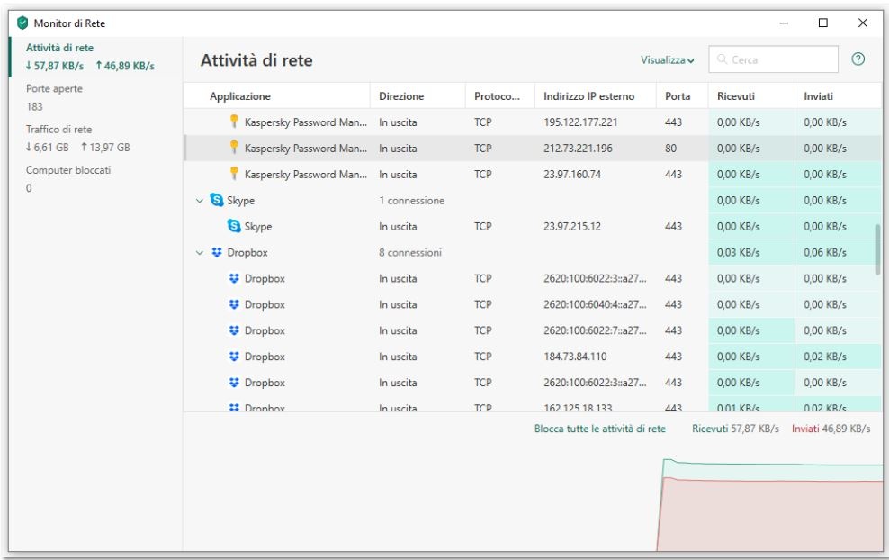Click the vertical scrollbar of the connections list

[878, 249]
